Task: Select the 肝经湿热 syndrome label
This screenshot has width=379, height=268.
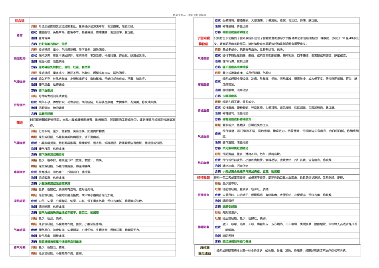Action: tap(20, 105)
